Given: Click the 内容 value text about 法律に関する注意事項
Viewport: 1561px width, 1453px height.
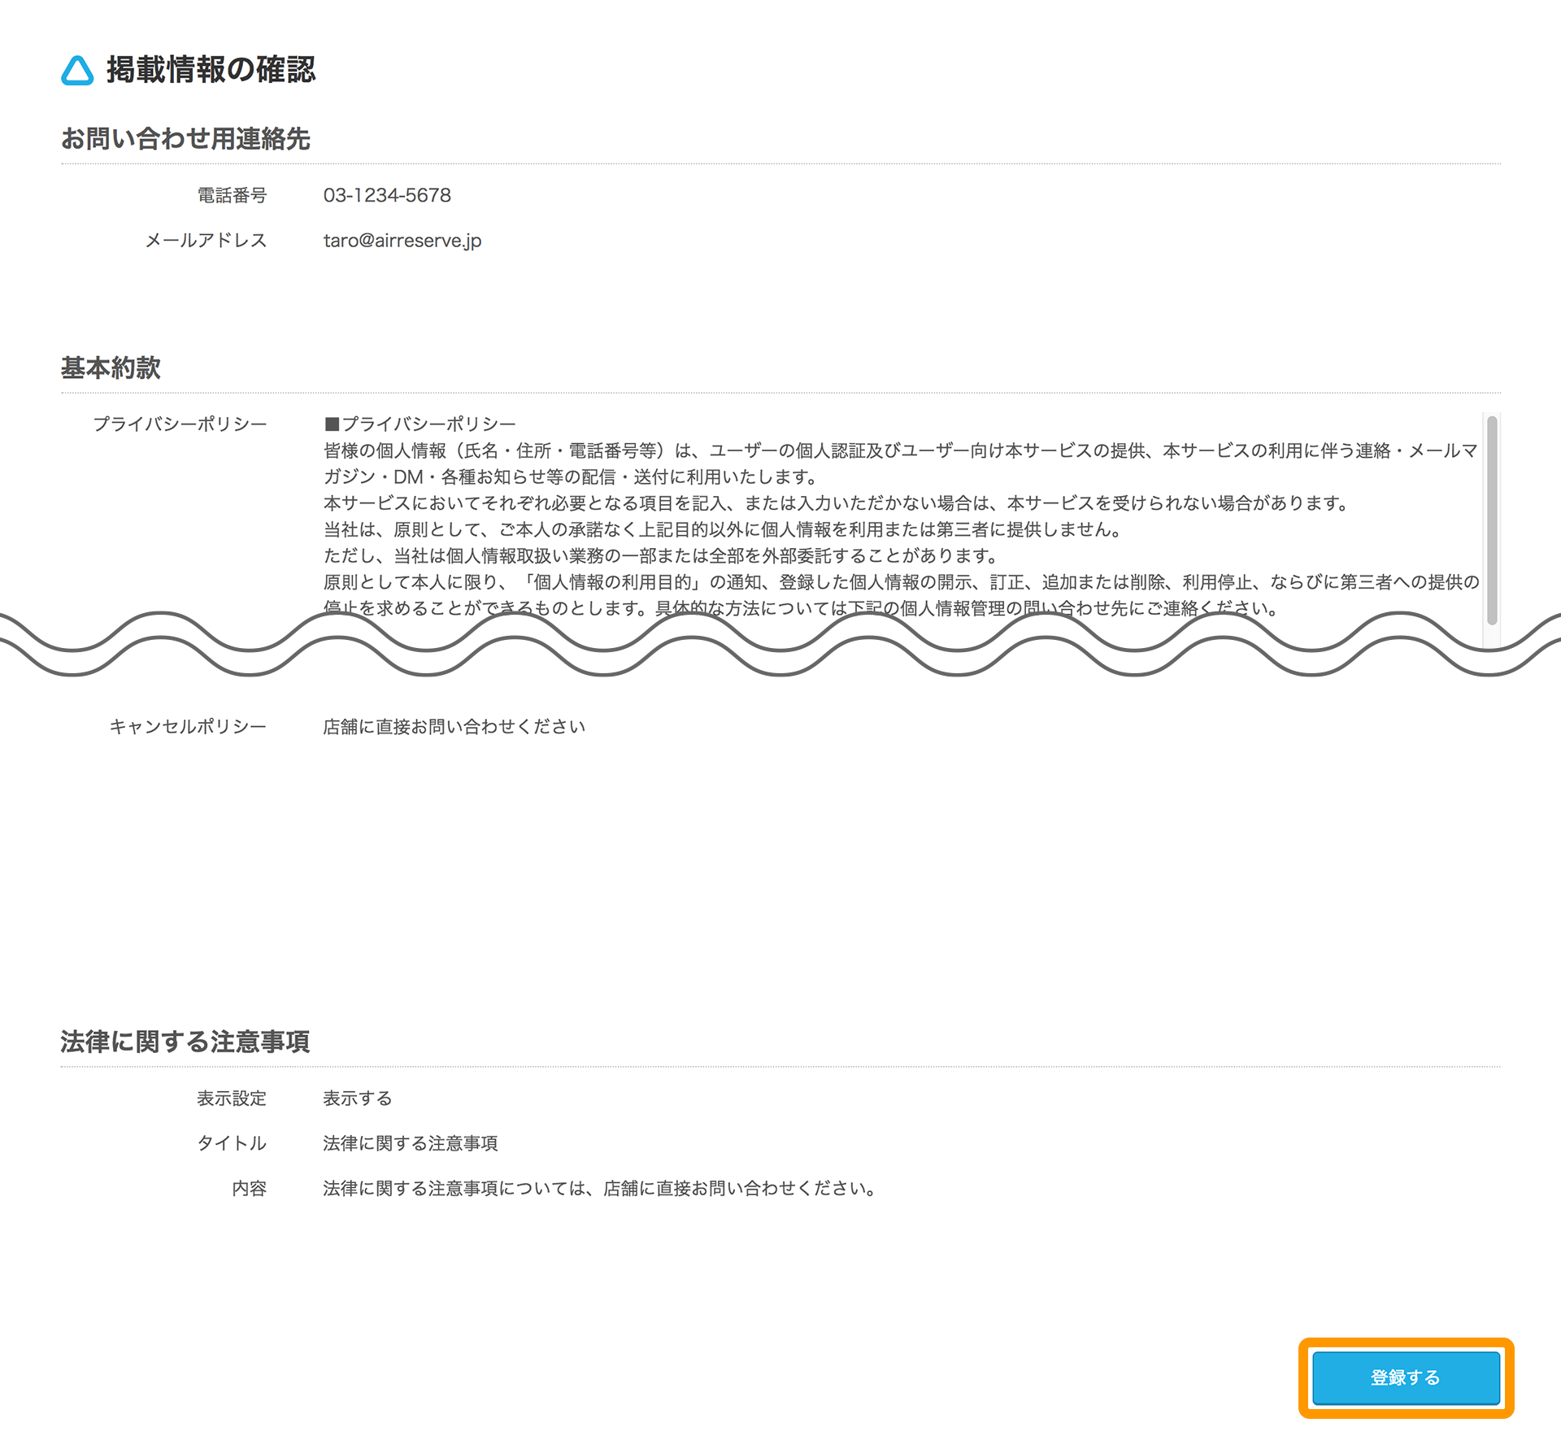Looking at the screenshot, I should click(601, 1189).
